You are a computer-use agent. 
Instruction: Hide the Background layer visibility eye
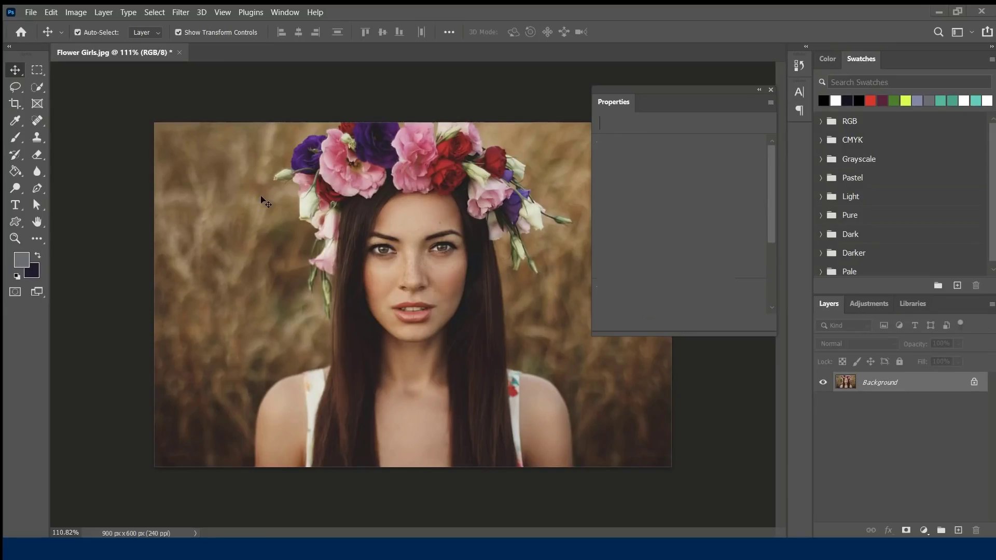[823, 382]
